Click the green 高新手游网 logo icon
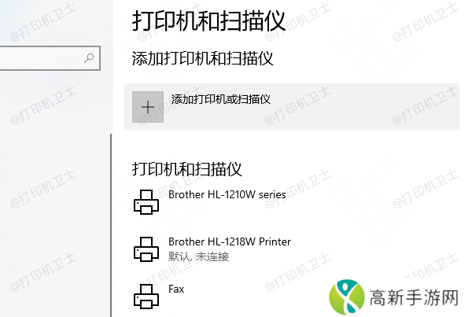This screenshot has width=472, height=317. click(346, 297)
